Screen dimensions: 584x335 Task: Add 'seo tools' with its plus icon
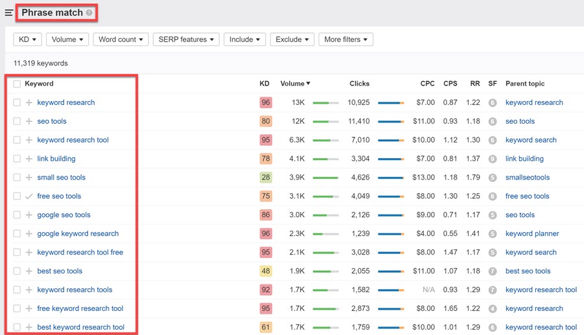point(29,121)
